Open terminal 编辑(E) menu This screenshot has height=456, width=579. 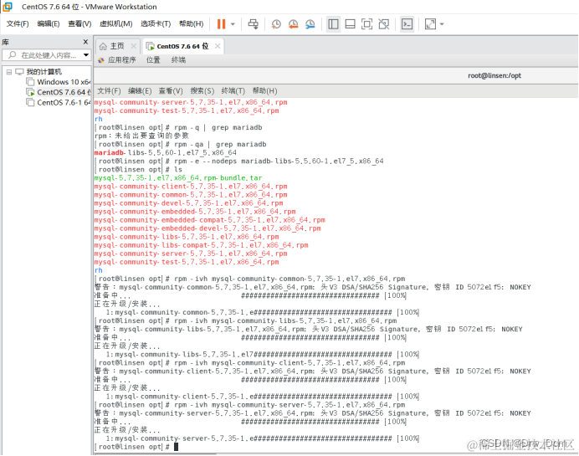point(140,91)
